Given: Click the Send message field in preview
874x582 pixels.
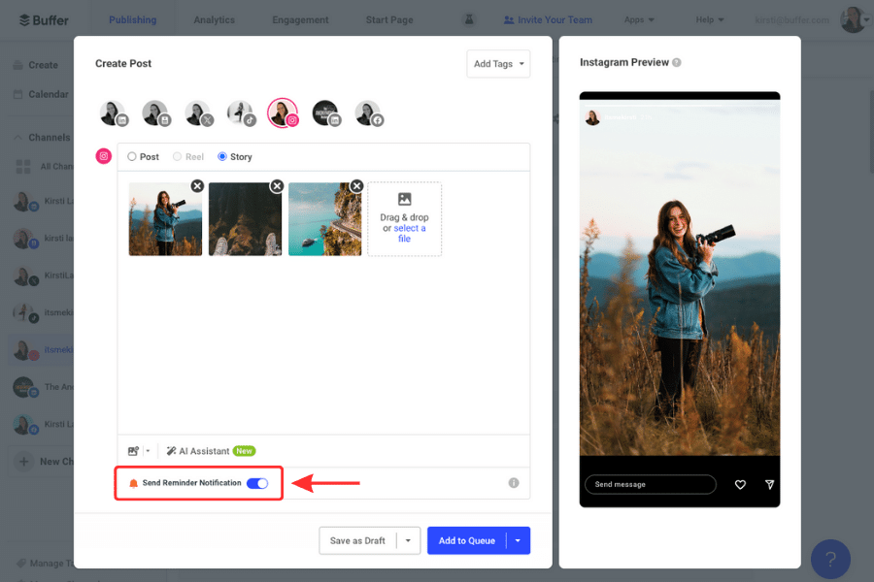Looking at the screenshot, I should click(651, 485).
